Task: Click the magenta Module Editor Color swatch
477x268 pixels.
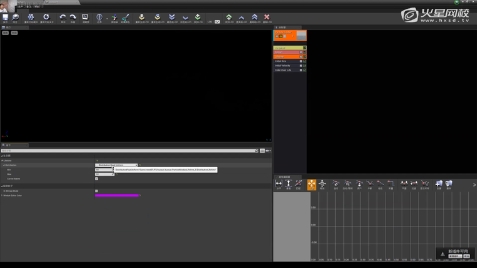Action: (116, 195)
